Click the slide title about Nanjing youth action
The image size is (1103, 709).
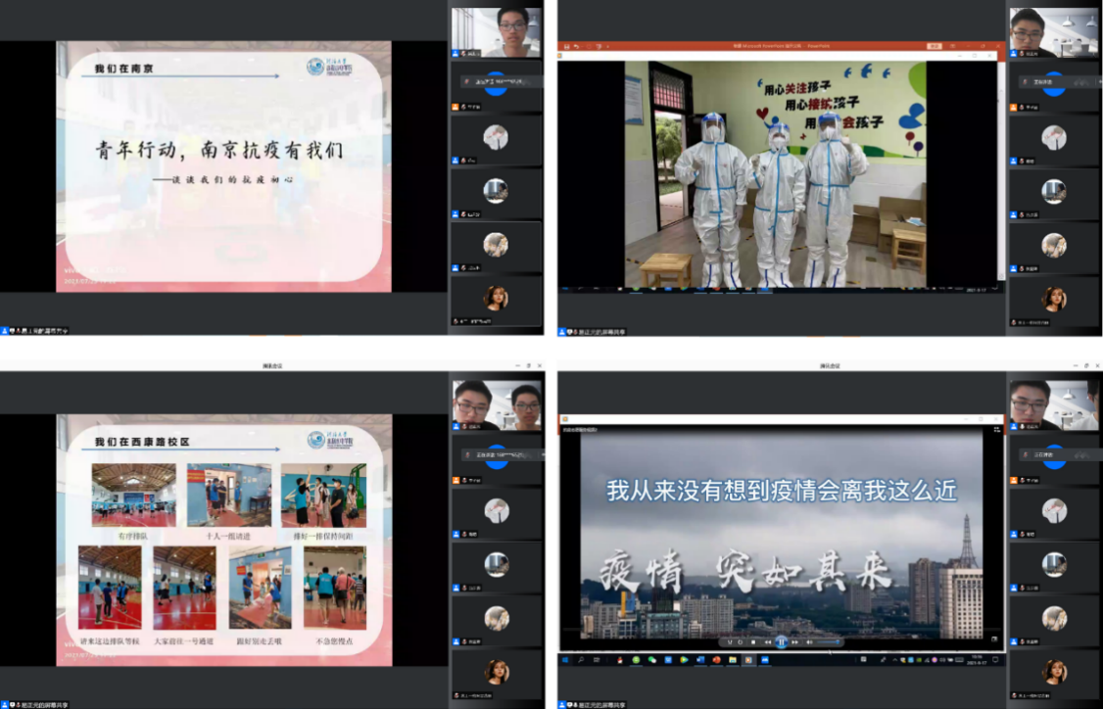coord(218,152)
